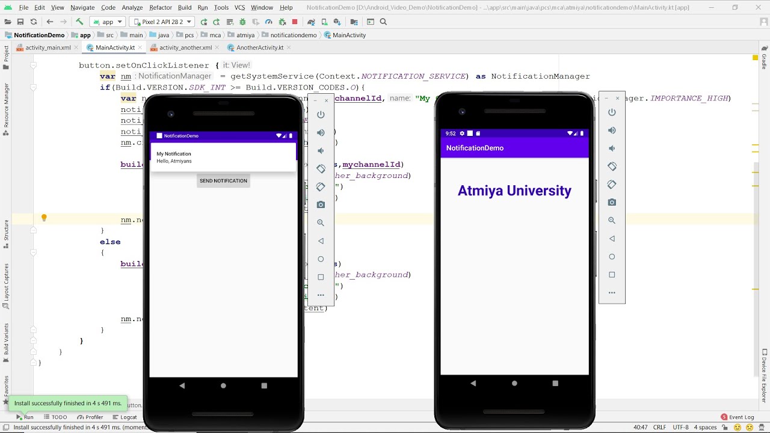This screenshot has height=433, width=770.
Task: Click the 'UTF-8' encoding in the status bar
Action: coord(680,428)
